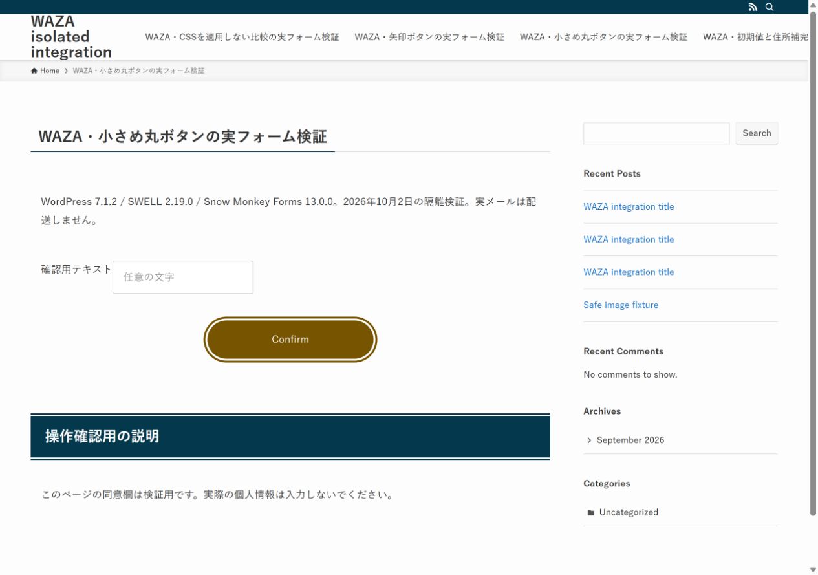Click the header search magnifier icon

coord(770,7)
